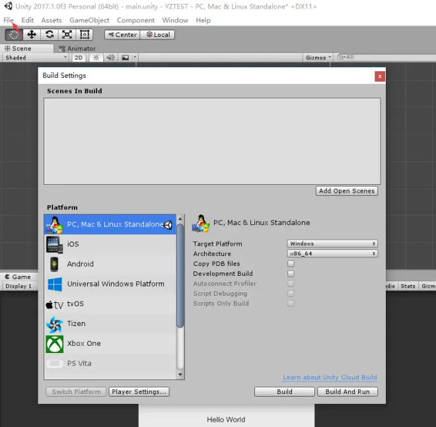436x427 pixels.
Task: Open the File menu
Action: [x=9, y=20]
